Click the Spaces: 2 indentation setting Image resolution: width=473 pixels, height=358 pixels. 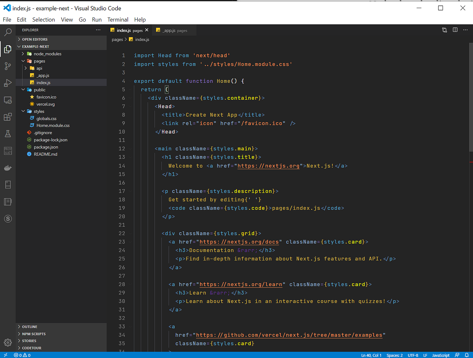[395, 355]
